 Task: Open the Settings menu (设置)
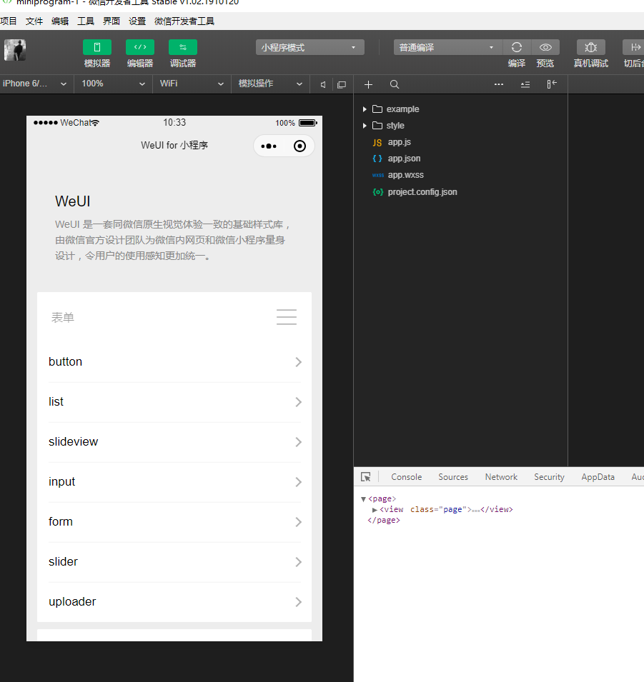[x=137, y=21]
